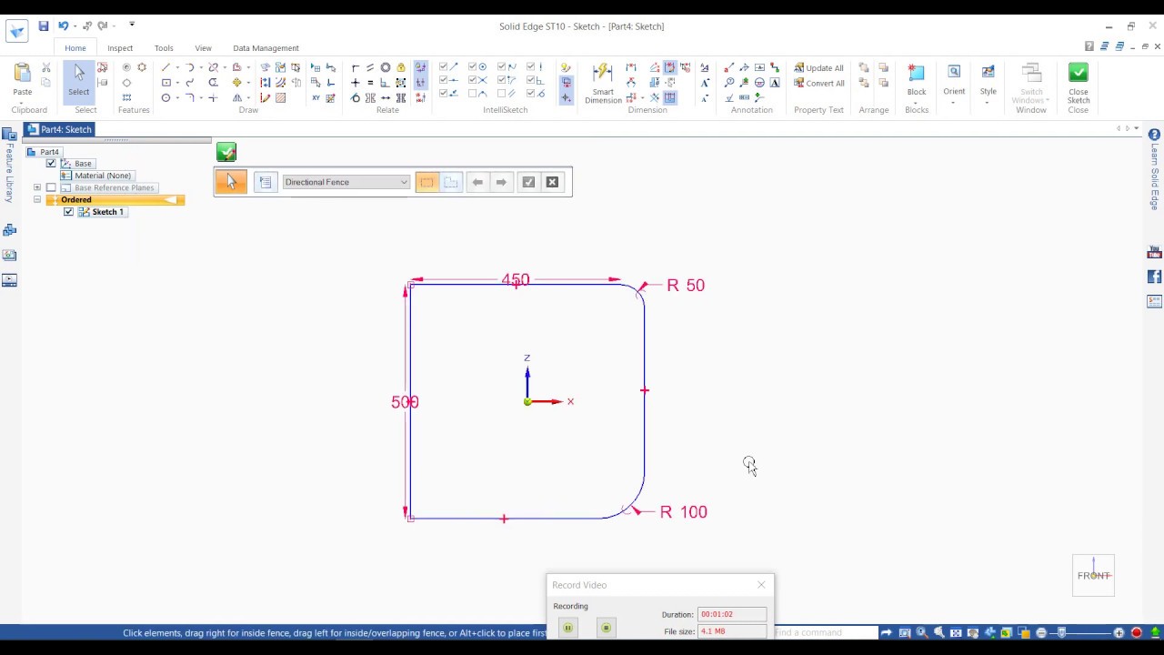The image size is (1164, 655).
Task: Click the Mirror tool icon in Draw group
Action: point(237,97)
